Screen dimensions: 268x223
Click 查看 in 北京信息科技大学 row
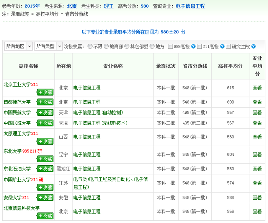click(257, 212)
